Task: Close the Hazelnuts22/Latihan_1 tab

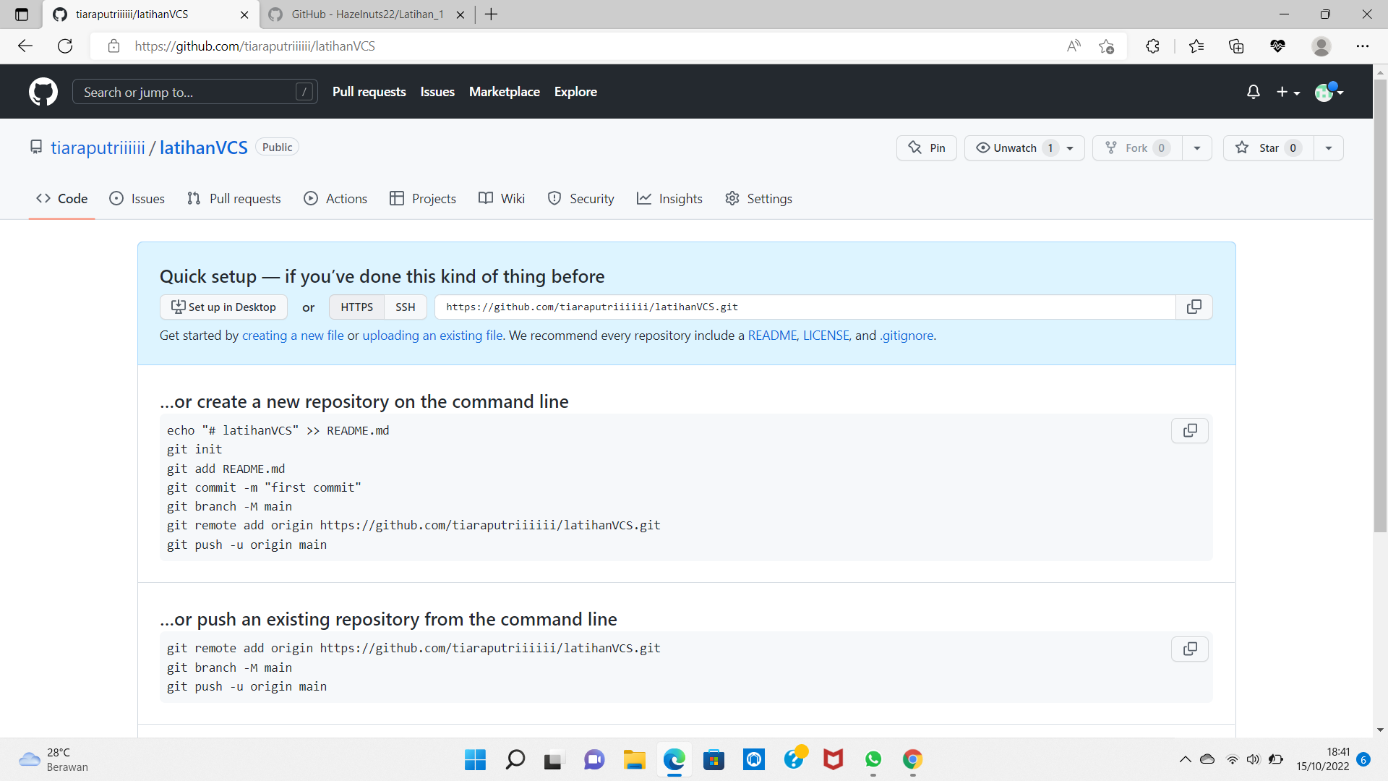Action: coord(460,14)
